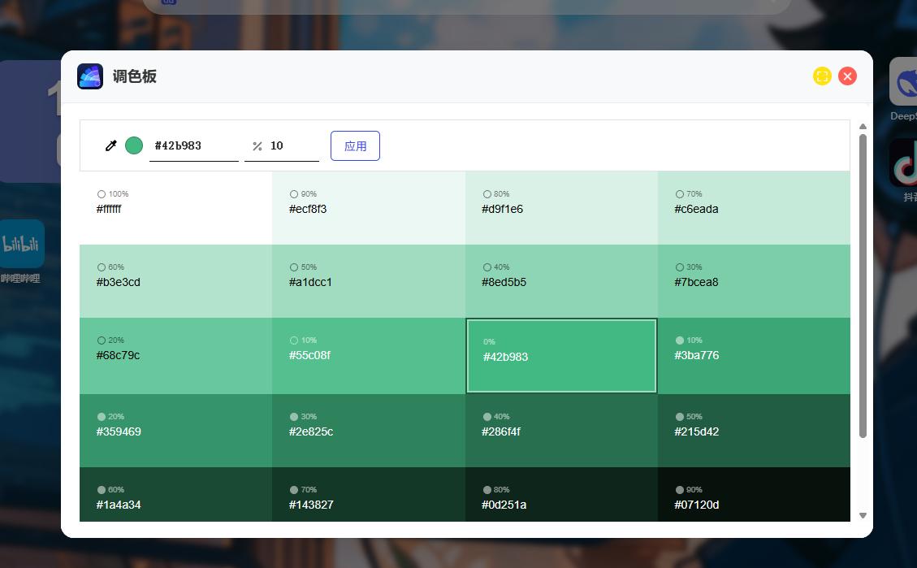917x568 pixels.
Task: Click the yellow fullscreen window button
Action: click(x=822, y=76)
